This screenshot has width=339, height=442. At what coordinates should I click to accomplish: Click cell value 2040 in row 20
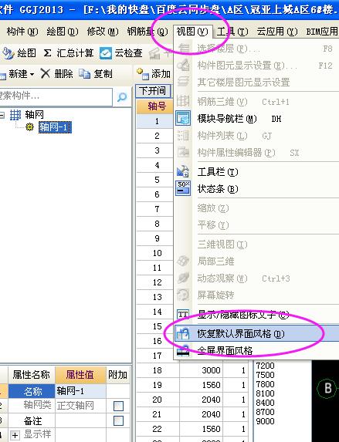click(202, 400)
